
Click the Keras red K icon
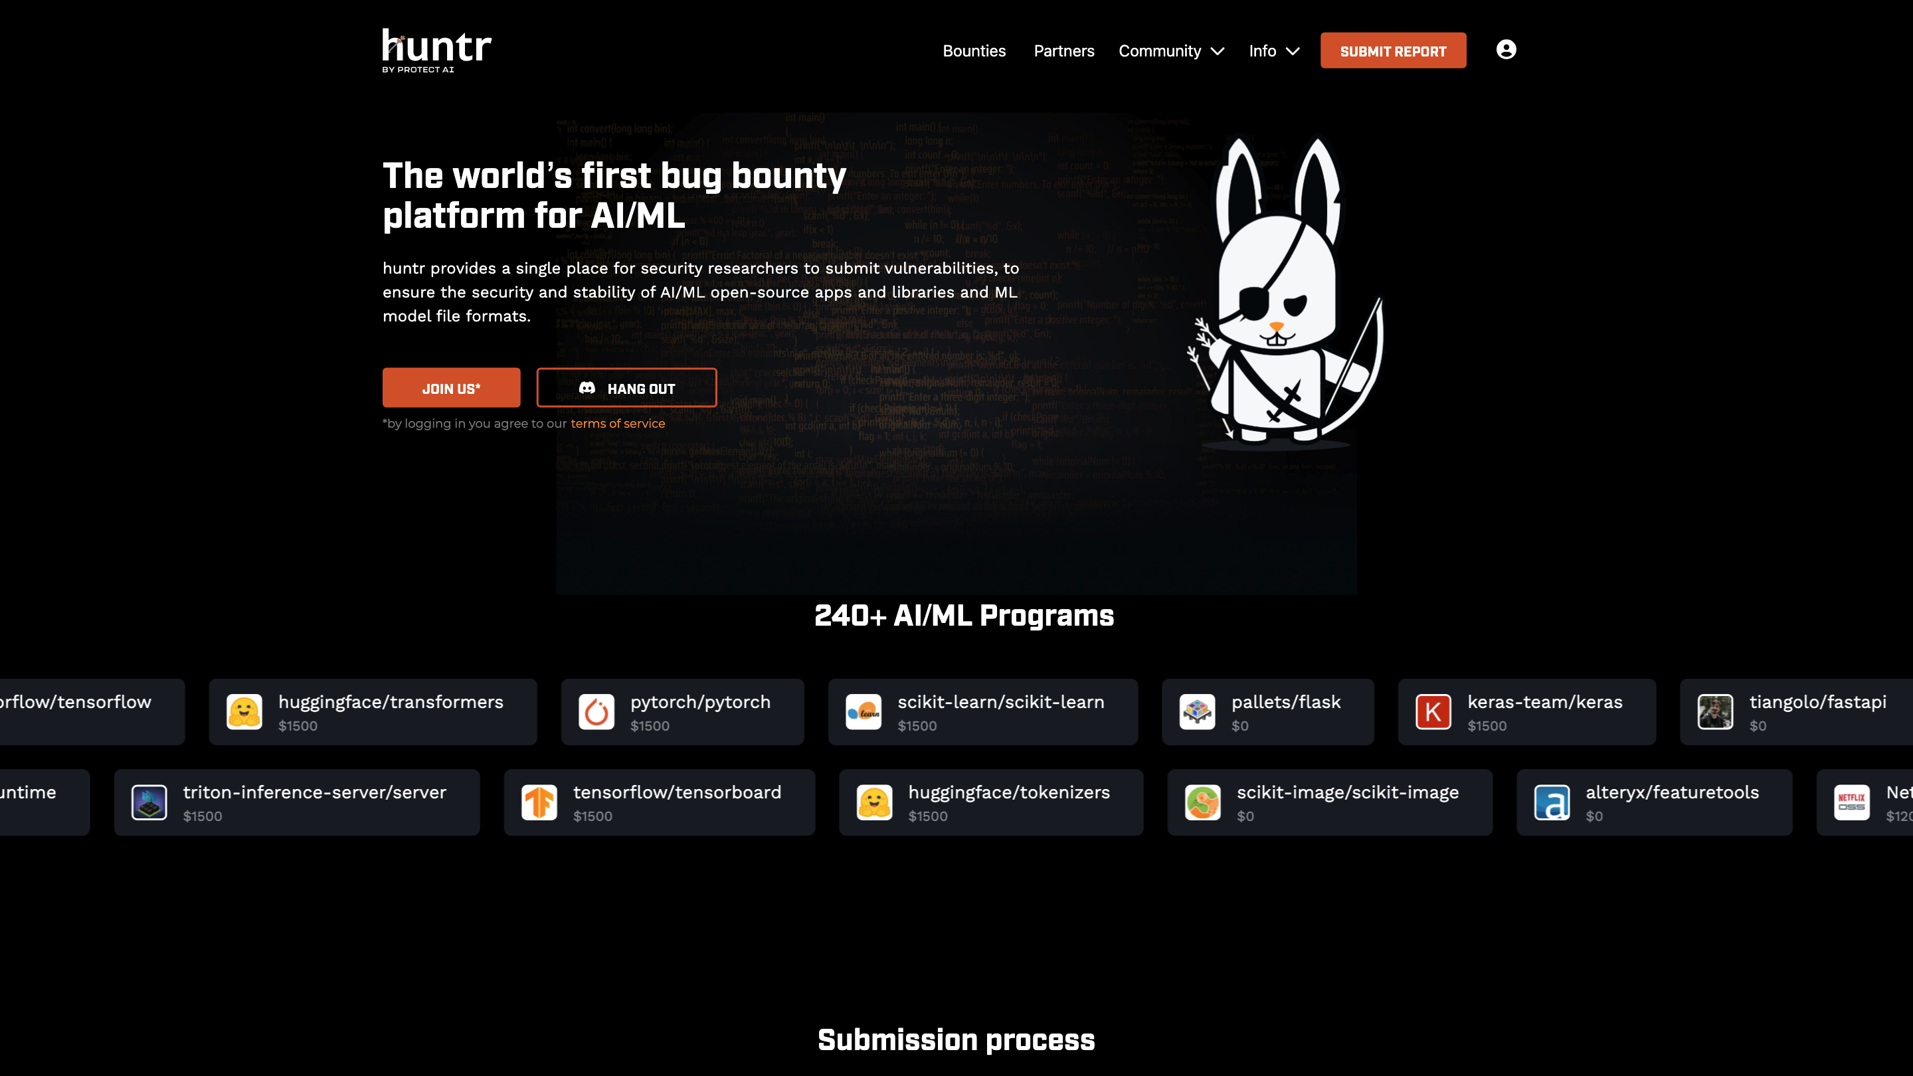click(x=1433, y=712)
